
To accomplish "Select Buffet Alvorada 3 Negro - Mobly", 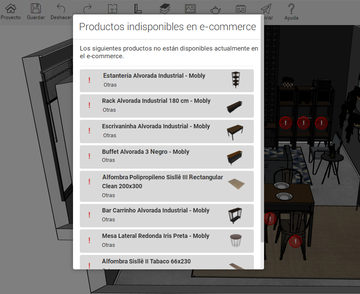I will (x=167, y=157).
